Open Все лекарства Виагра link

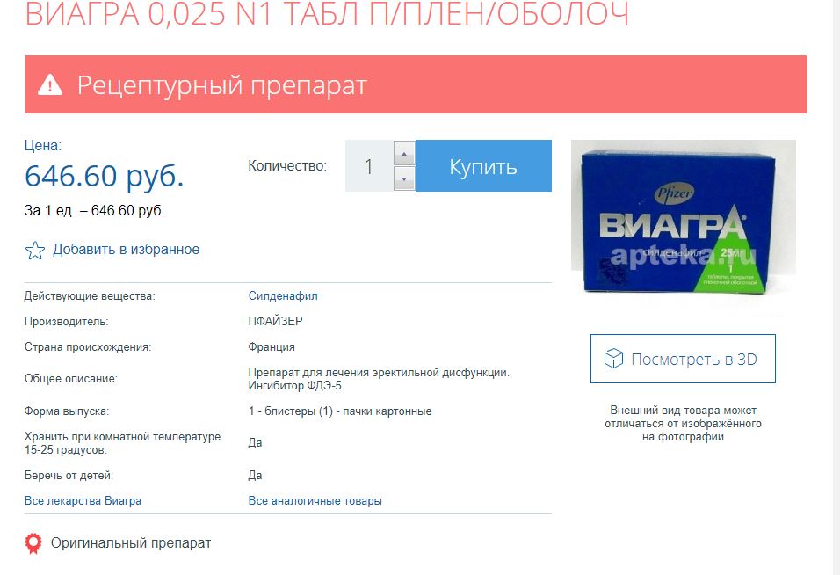(83, 501)
